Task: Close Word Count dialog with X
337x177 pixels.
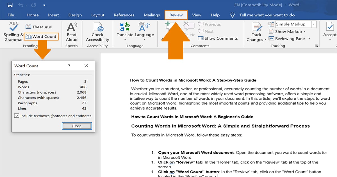Action: 86,66
